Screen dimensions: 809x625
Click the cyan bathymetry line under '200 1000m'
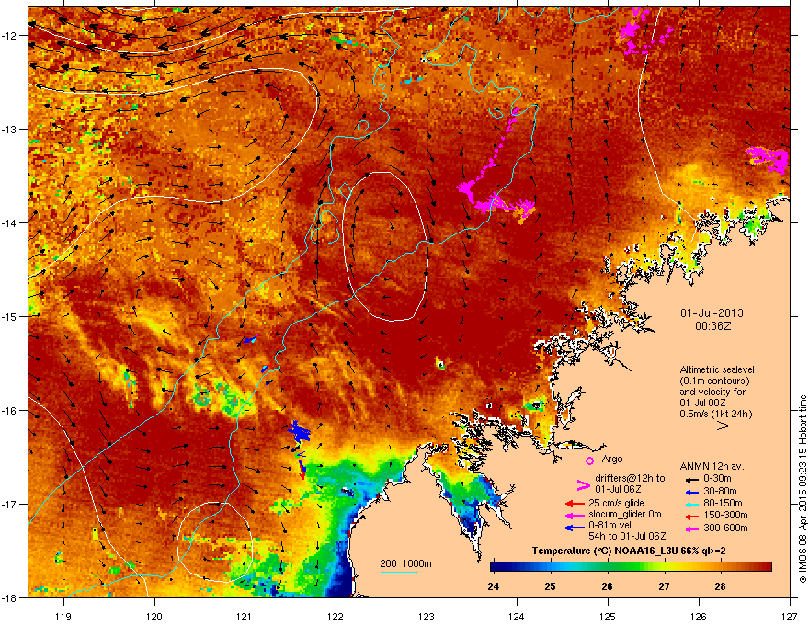pyautogui.click(x=398, y=572)
